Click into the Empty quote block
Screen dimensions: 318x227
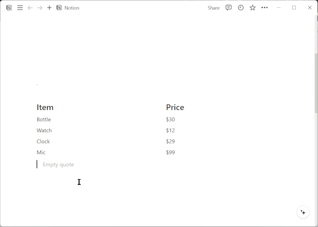pyautogui.click(x=58, y=165)
